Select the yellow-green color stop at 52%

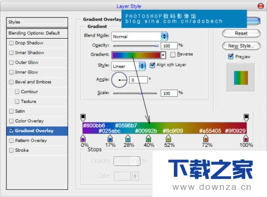click(x=168, y=138)
